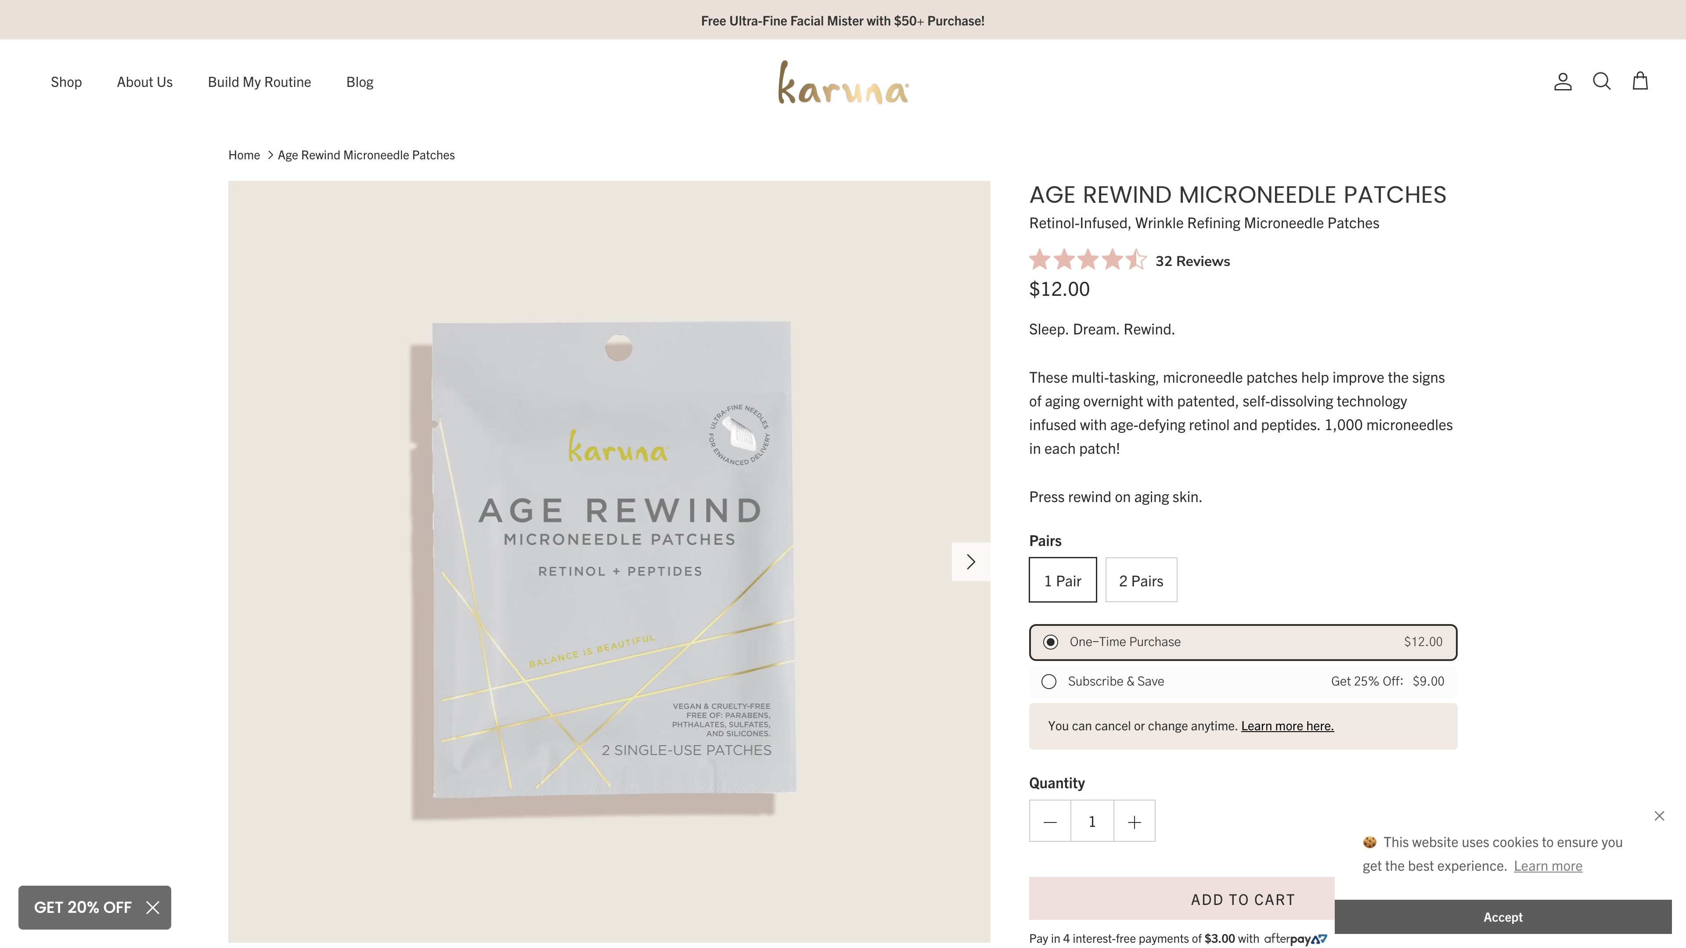The height and width of the screenshot is (948, 1686).
Task: Dismiss the cookie notice X icon
Action: point(1658,815)
